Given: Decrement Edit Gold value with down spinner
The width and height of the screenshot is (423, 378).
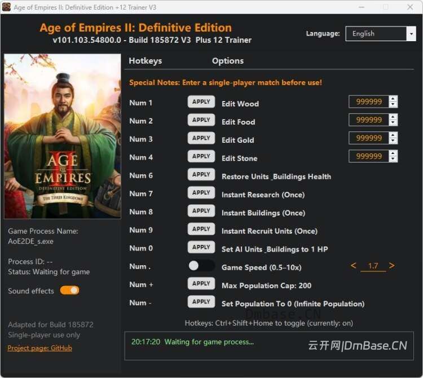Looking at the screenshot, I should (x=393, y=141).
